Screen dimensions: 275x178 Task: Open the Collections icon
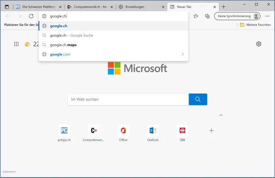[207, 16]
